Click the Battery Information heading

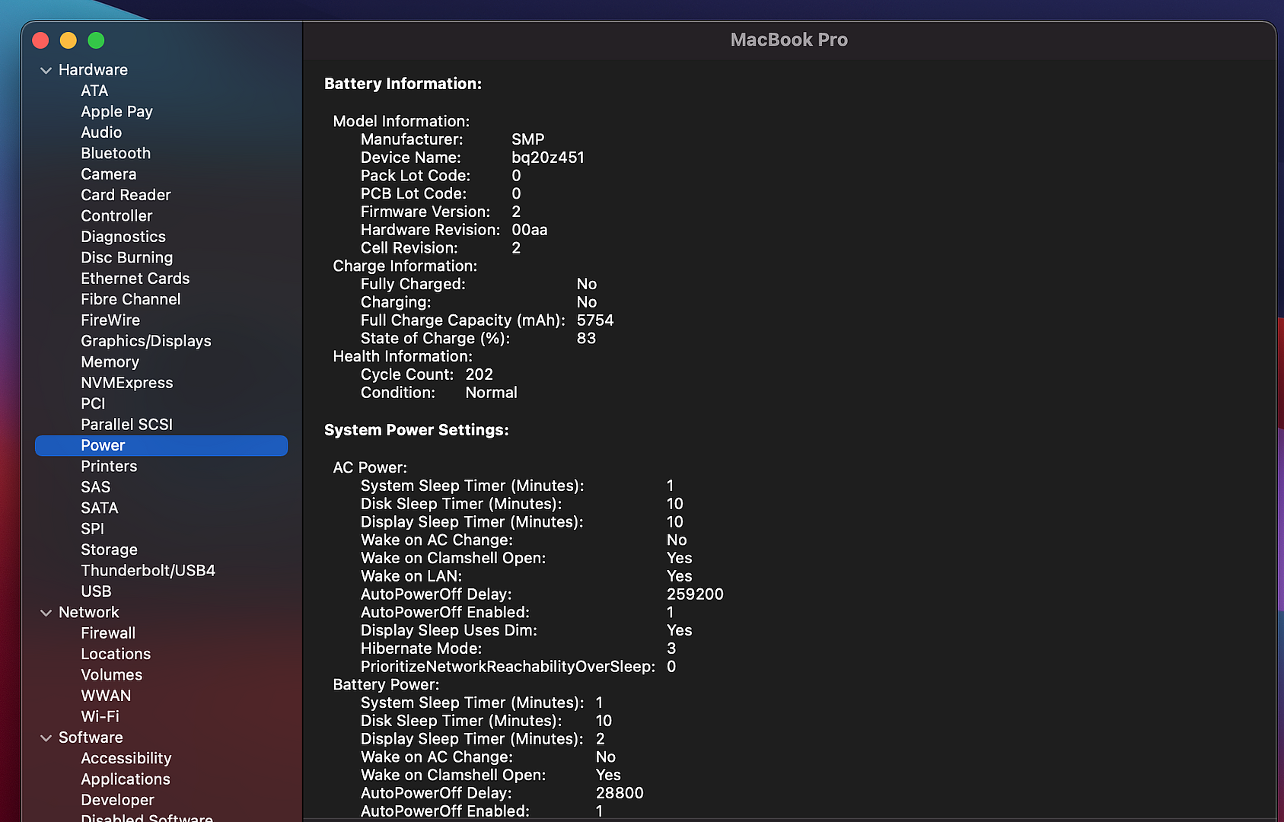pyautogui.click(x=403, y=84)
